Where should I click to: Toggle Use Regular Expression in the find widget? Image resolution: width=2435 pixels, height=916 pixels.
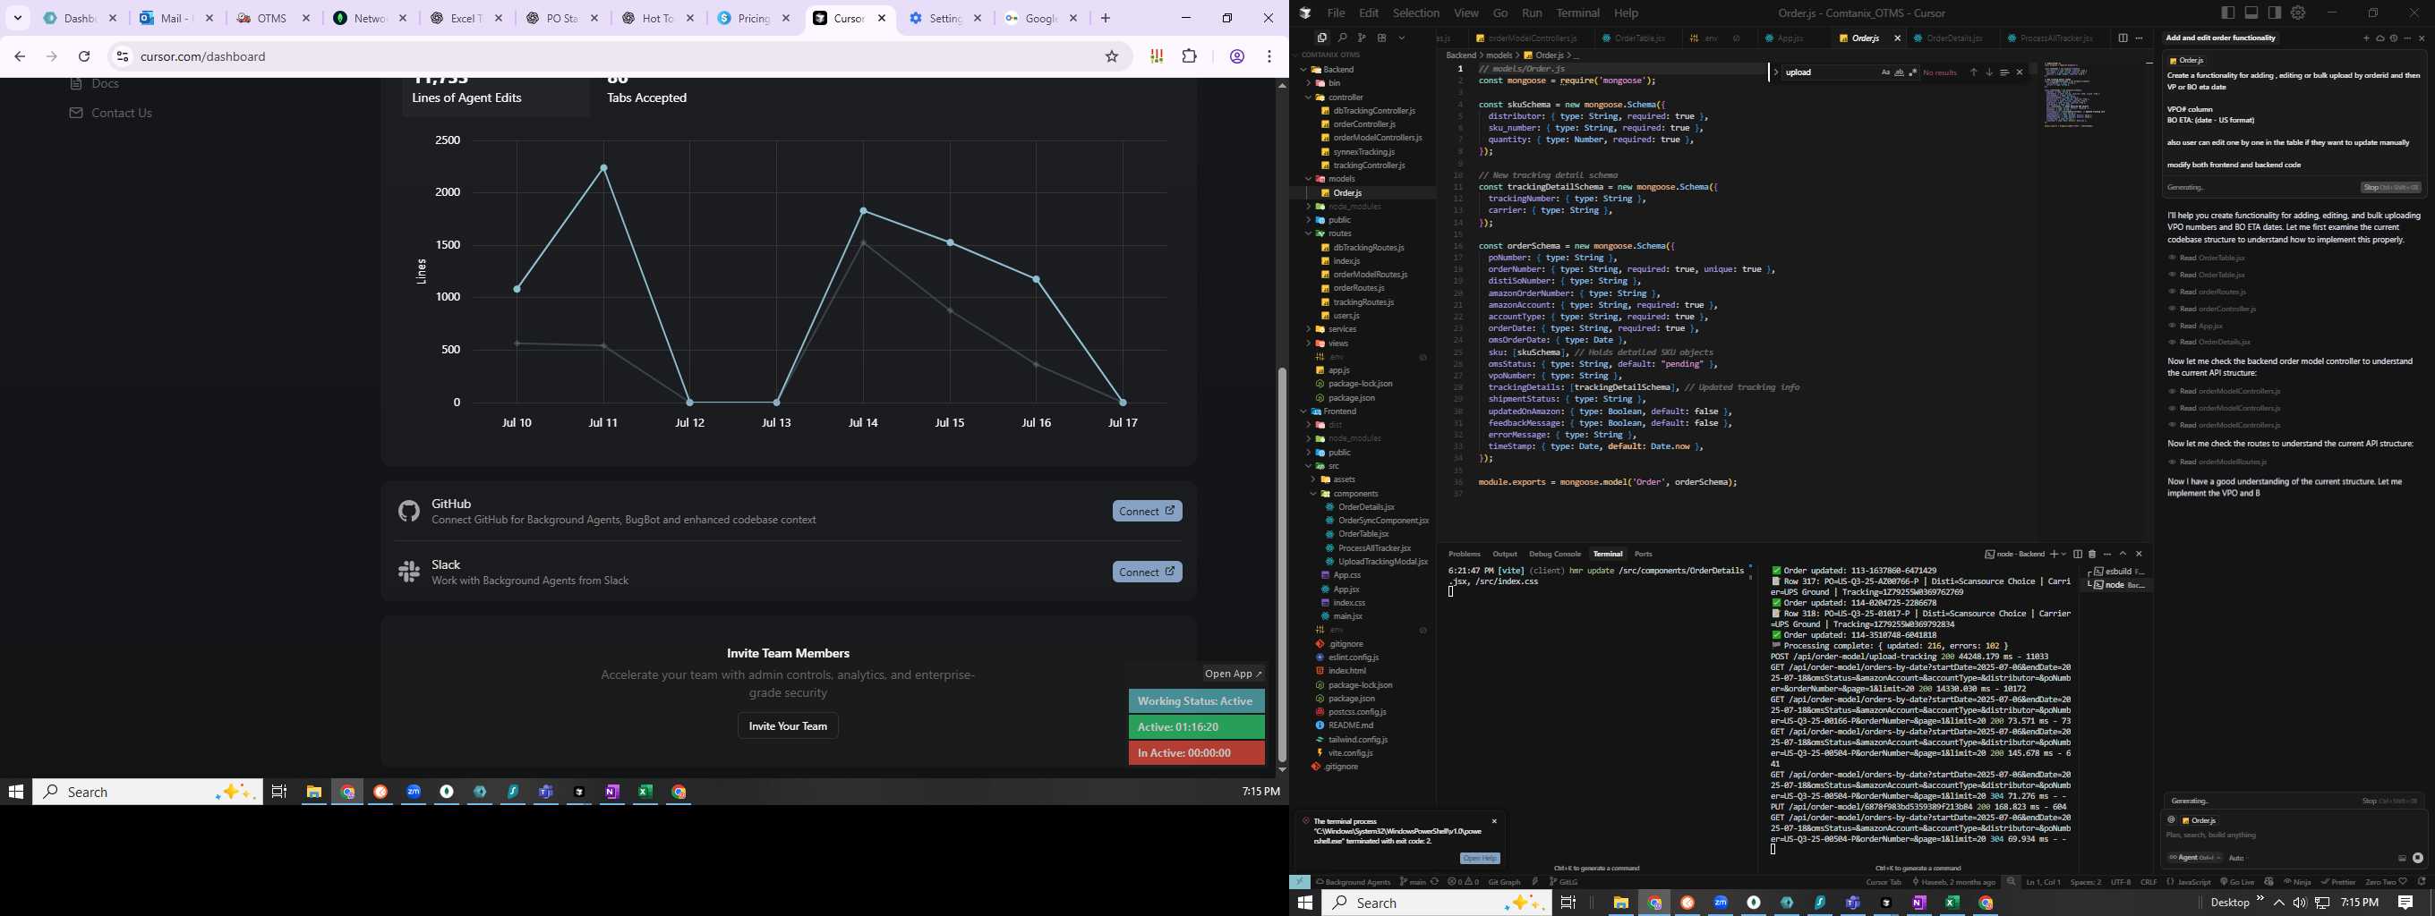point(1912,72)
